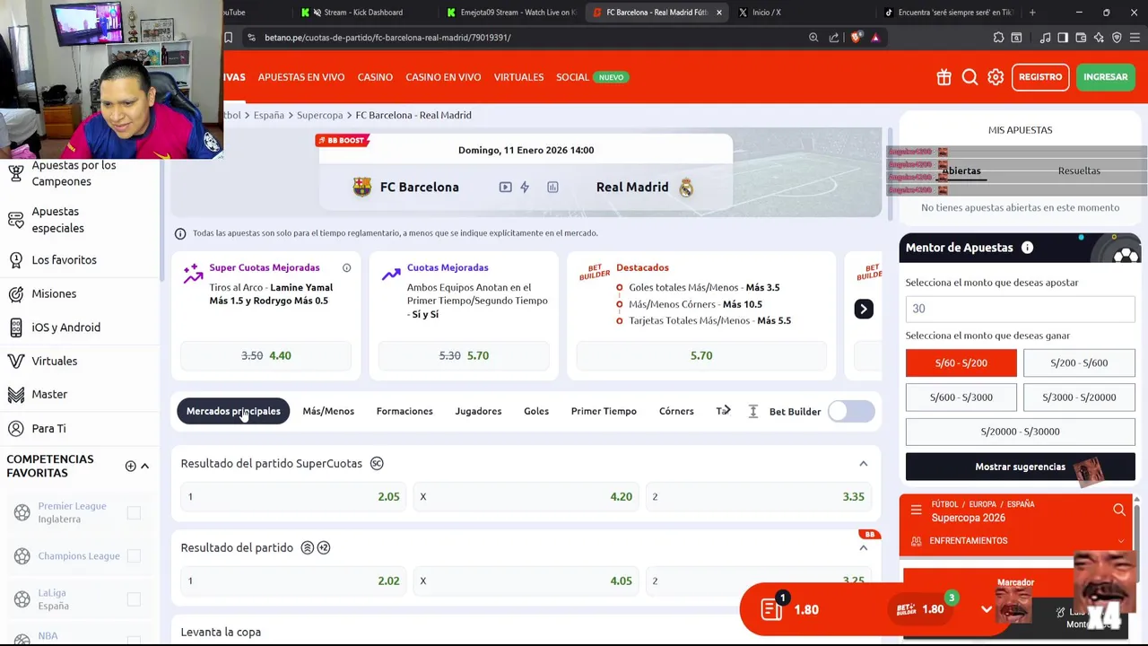Check the Champions League favorite checkbox

tap(134, 555)
